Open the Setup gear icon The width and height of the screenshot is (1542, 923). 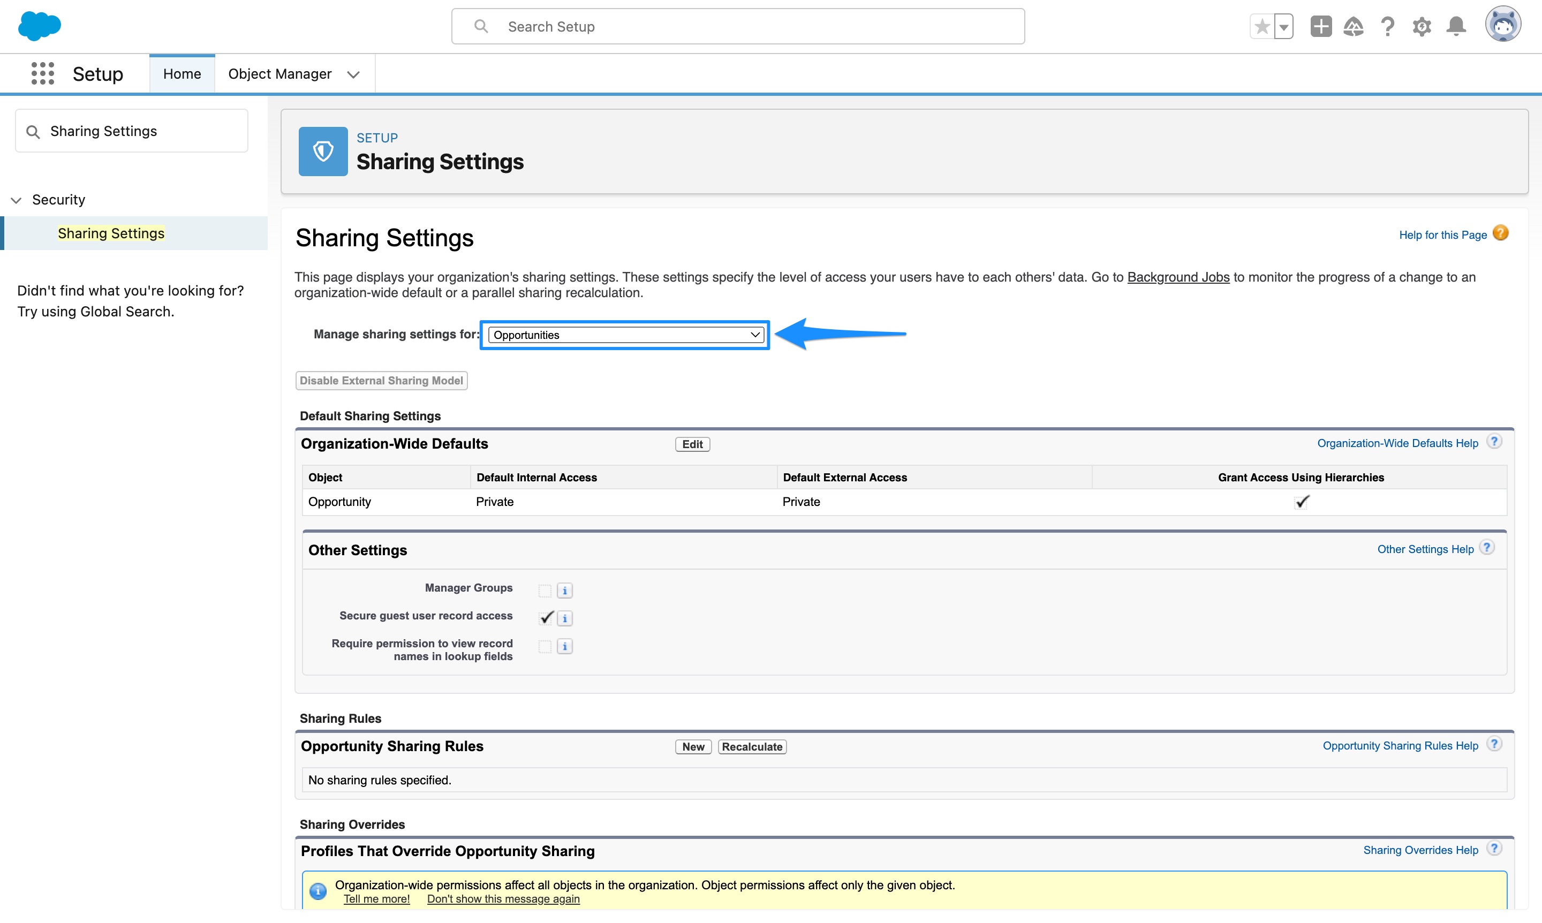point(1422,26)
